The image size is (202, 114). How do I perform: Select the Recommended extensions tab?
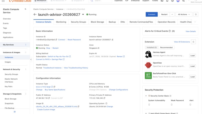(166, 47)
